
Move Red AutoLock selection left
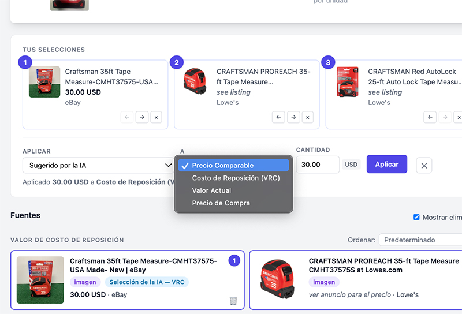tap(430, 117)
